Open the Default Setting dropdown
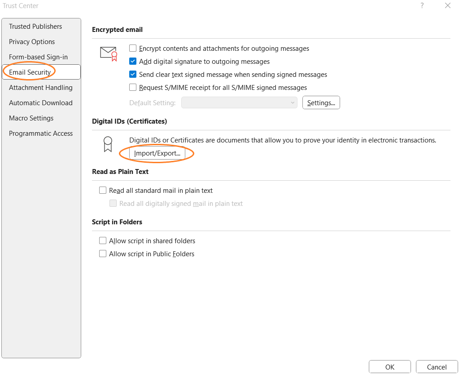Screen dimensions: 459x374 tap(239, 102)
